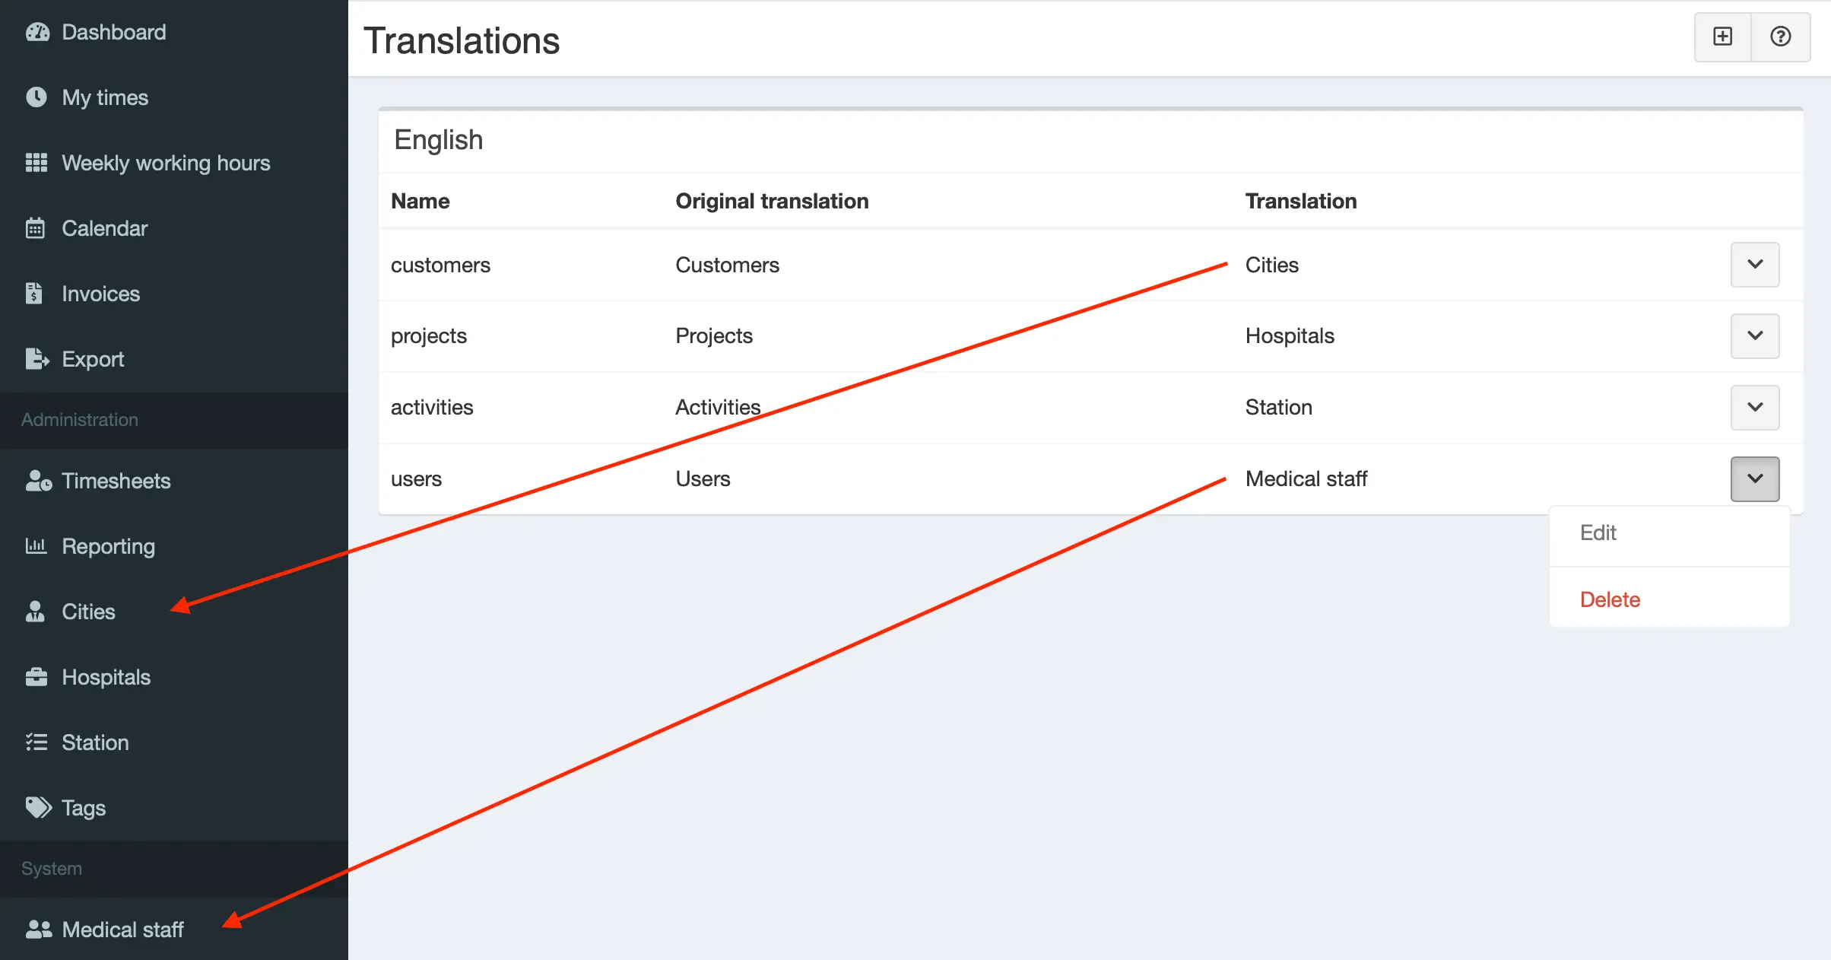
Task: Open the help question mark icon
Action: point(1781,37)
